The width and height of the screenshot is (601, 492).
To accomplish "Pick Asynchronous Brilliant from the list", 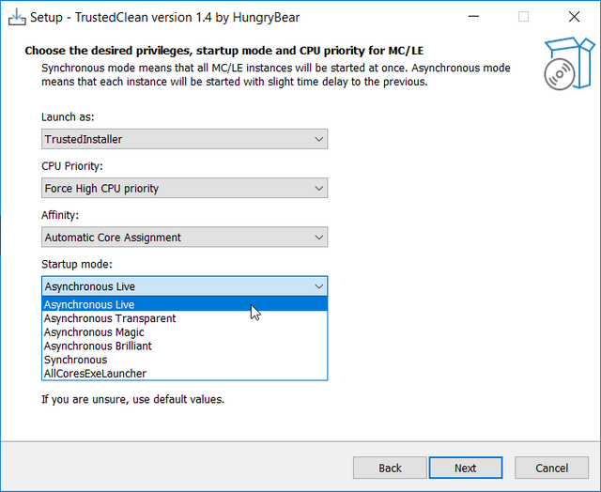I will (98, 346).
